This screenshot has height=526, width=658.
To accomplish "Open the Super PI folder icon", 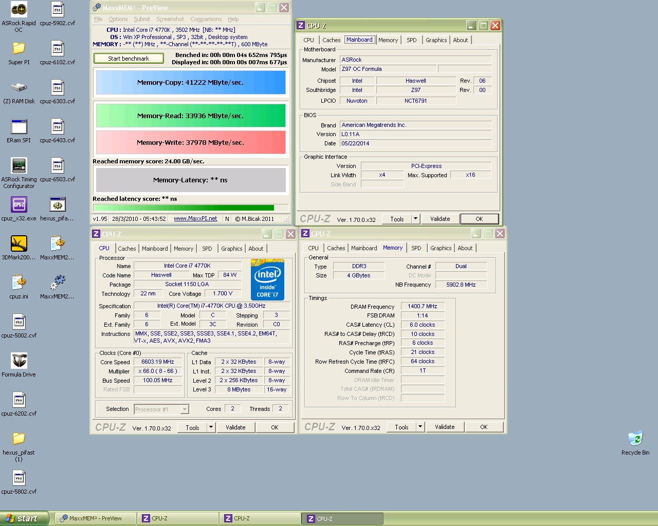I will 19,48.
